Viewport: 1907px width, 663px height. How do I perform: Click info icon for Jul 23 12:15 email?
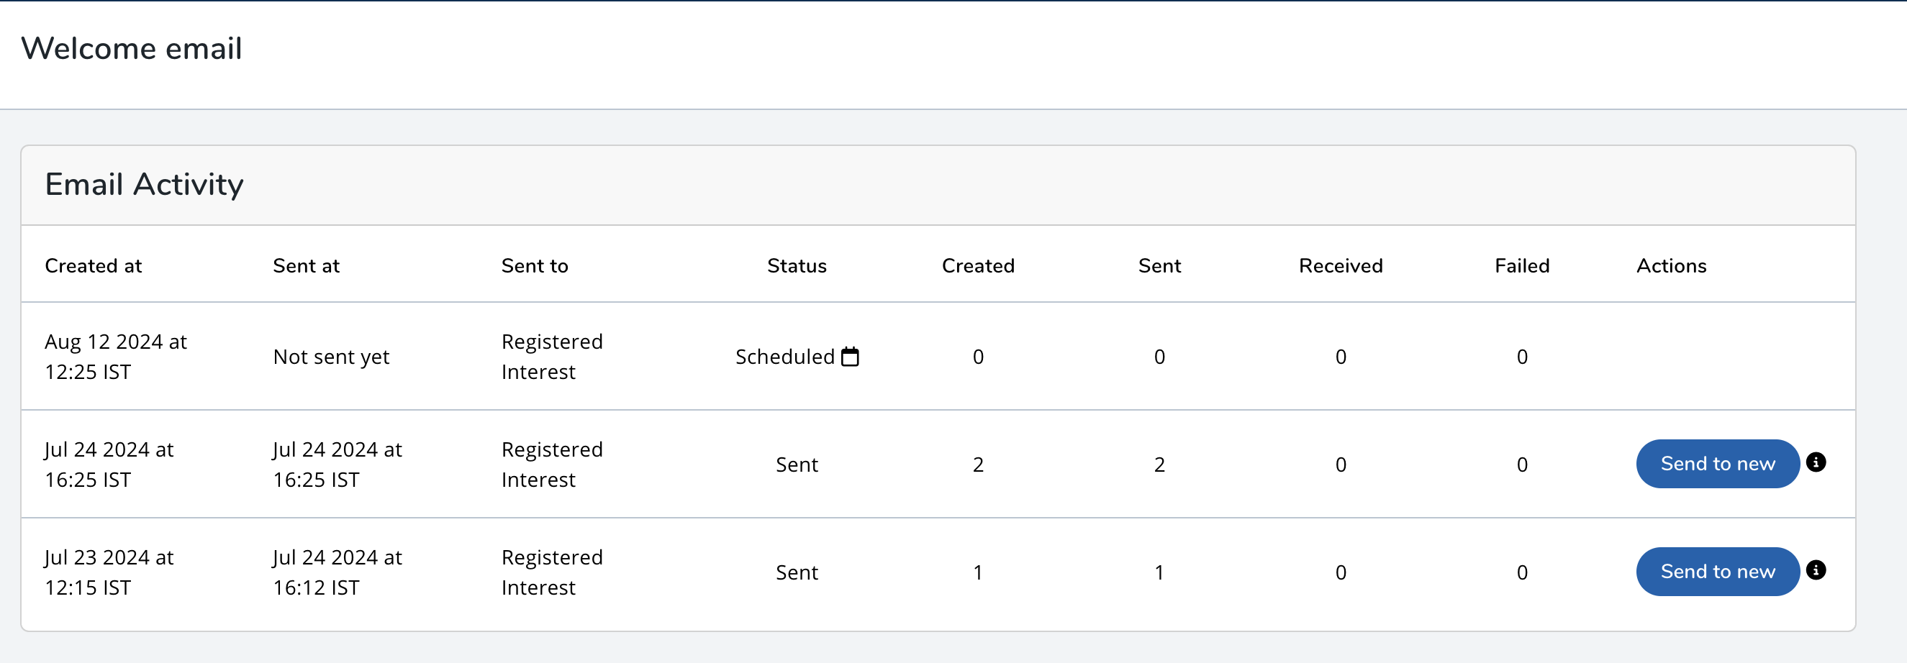coord(1815,570)
